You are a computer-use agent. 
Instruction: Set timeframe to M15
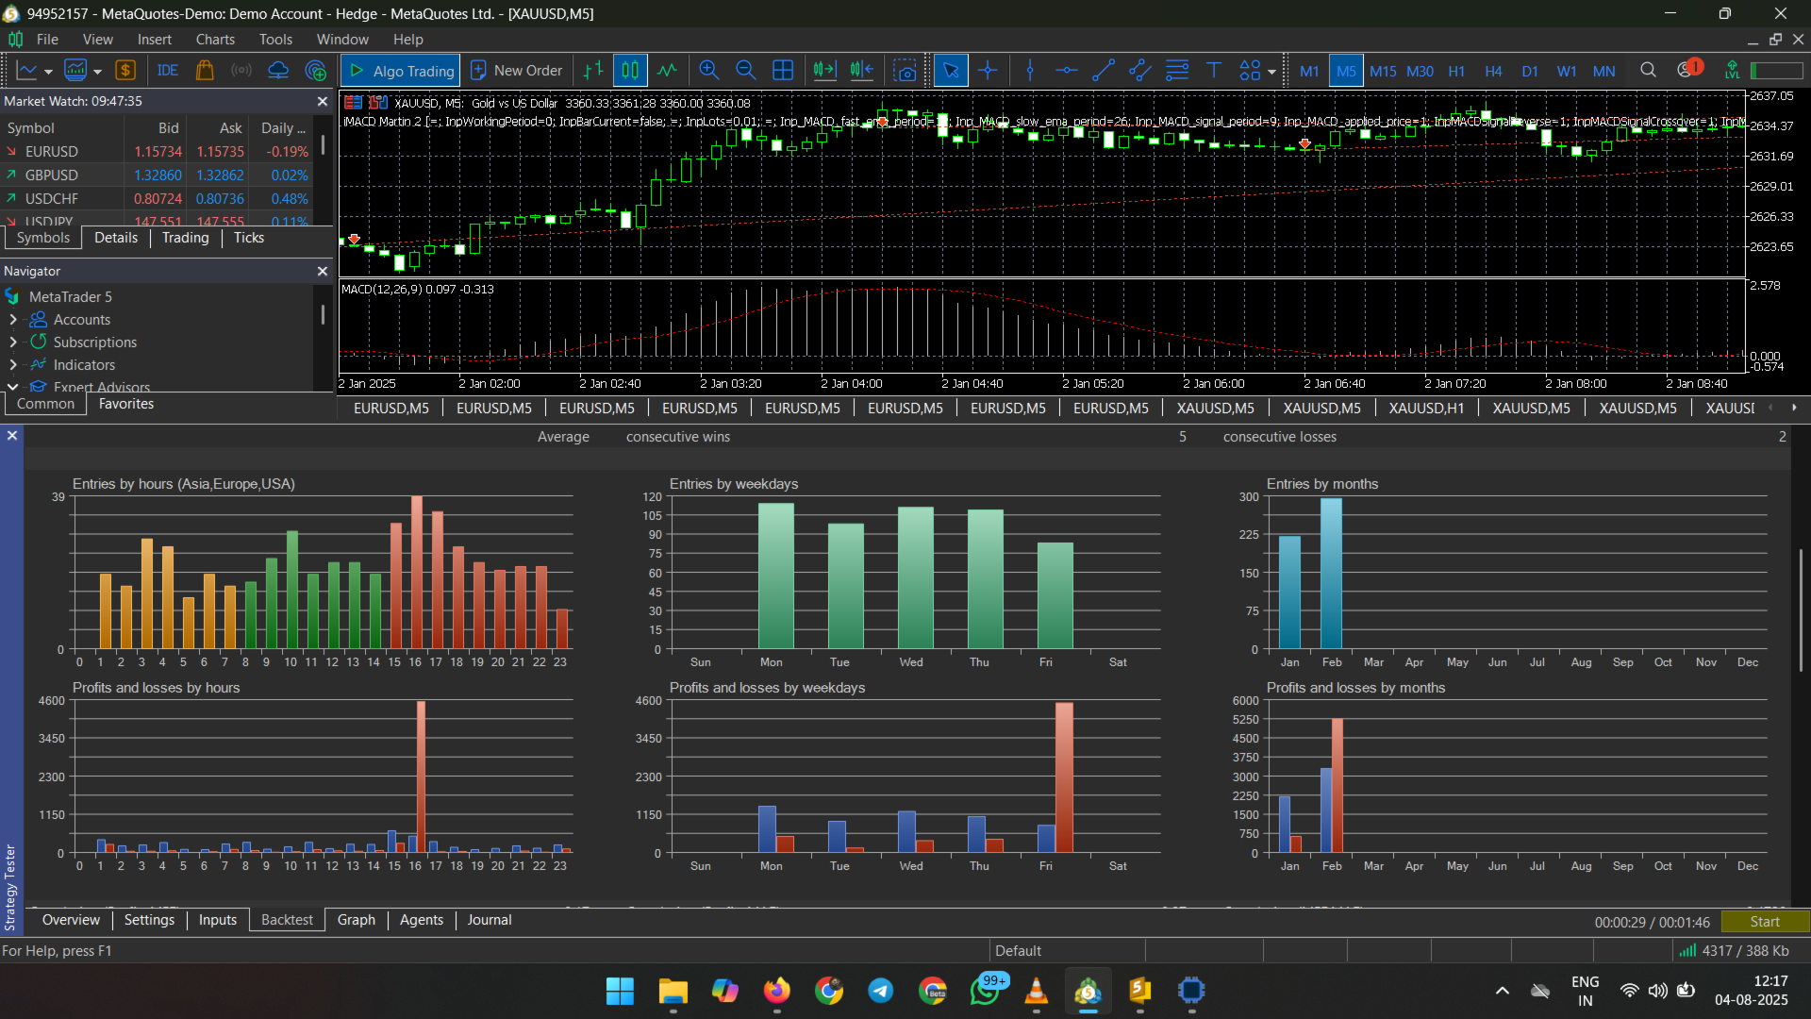tap(1383, 71)
